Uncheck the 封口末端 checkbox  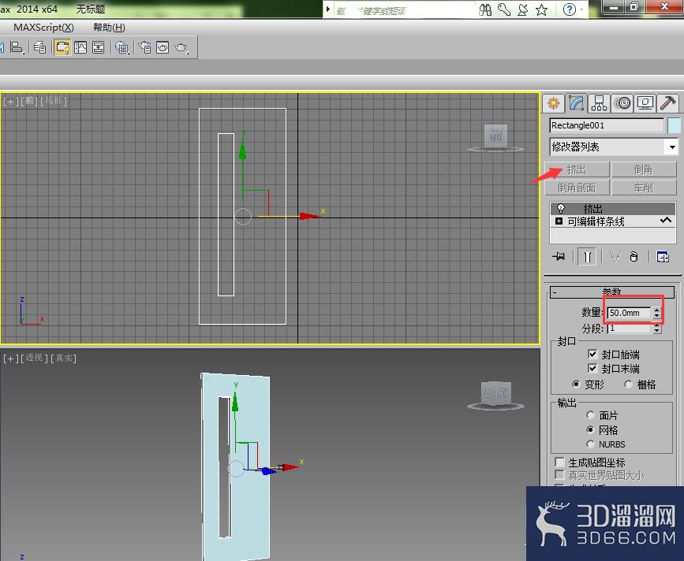tap(592, 369)
